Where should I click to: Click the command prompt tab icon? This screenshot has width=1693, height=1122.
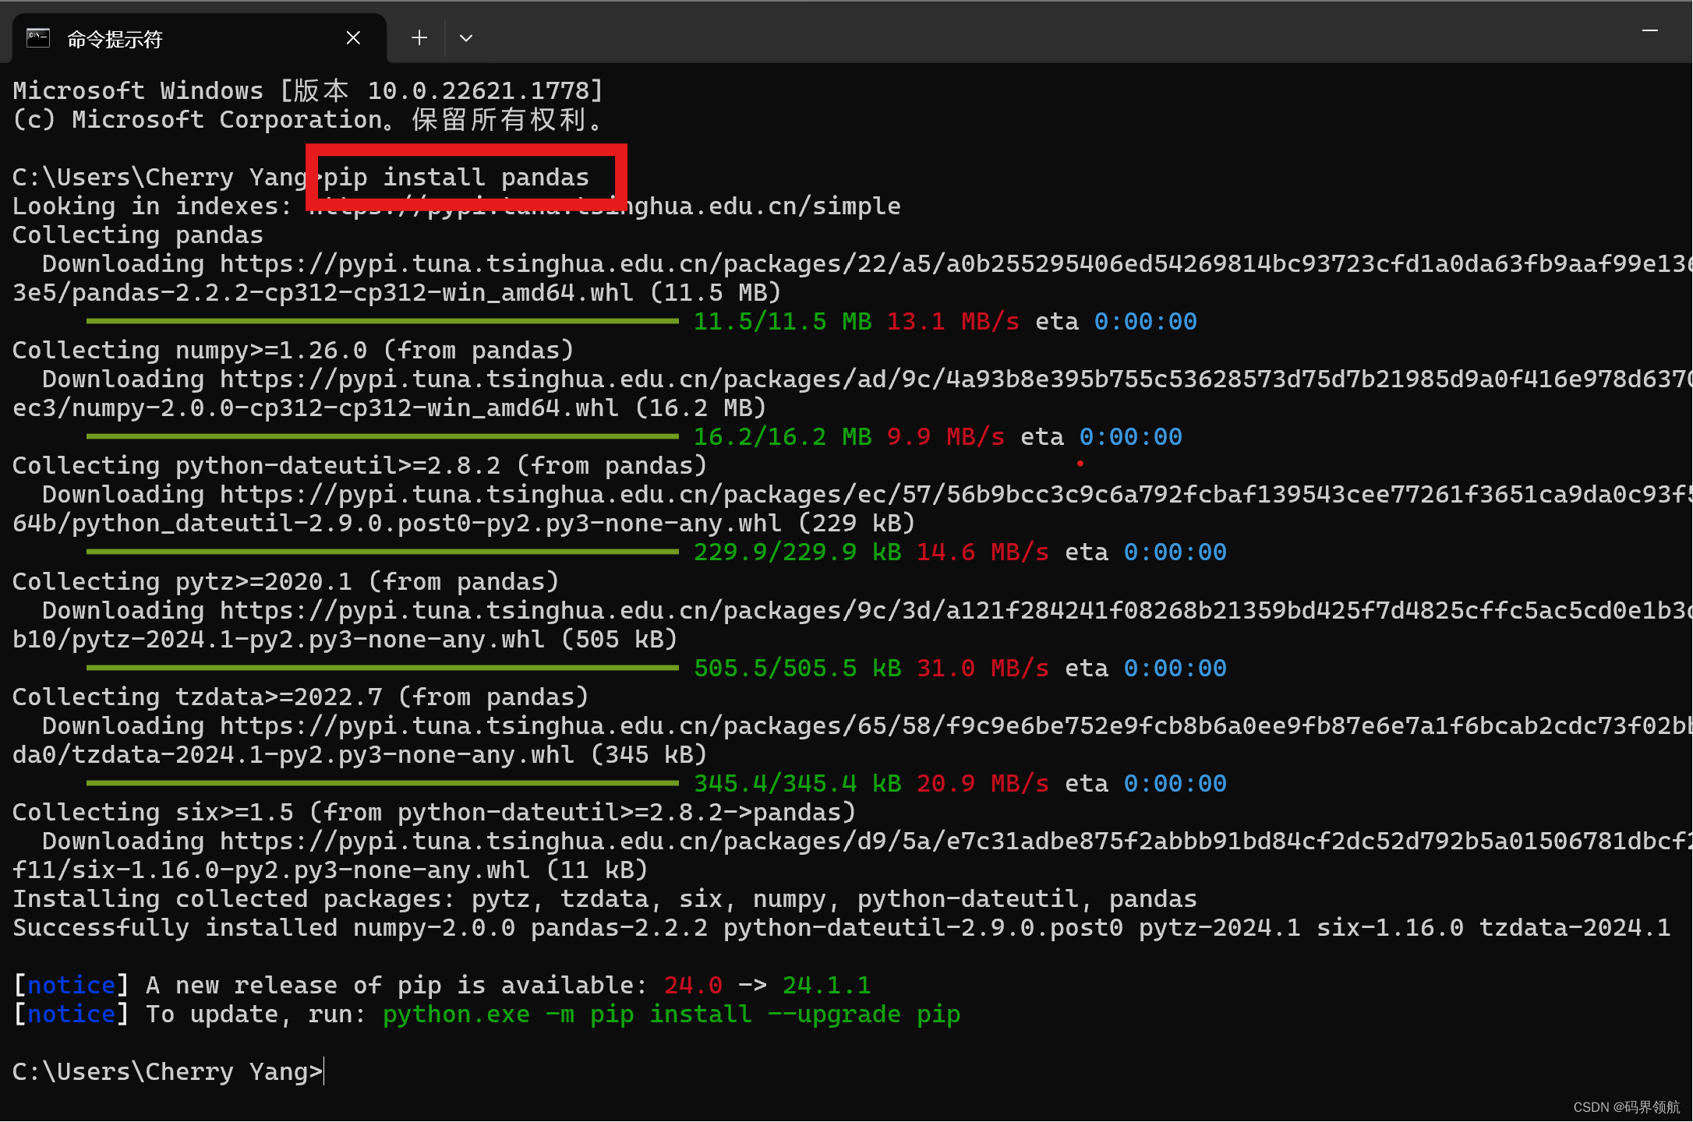point(38,37)
